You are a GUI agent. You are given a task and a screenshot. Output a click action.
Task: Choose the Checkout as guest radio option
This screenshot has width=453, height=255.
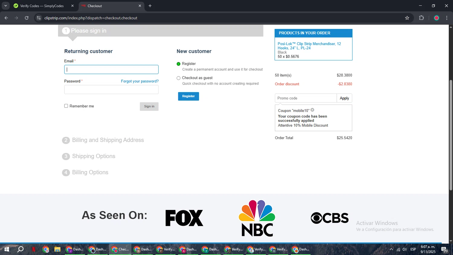(178, 78)
